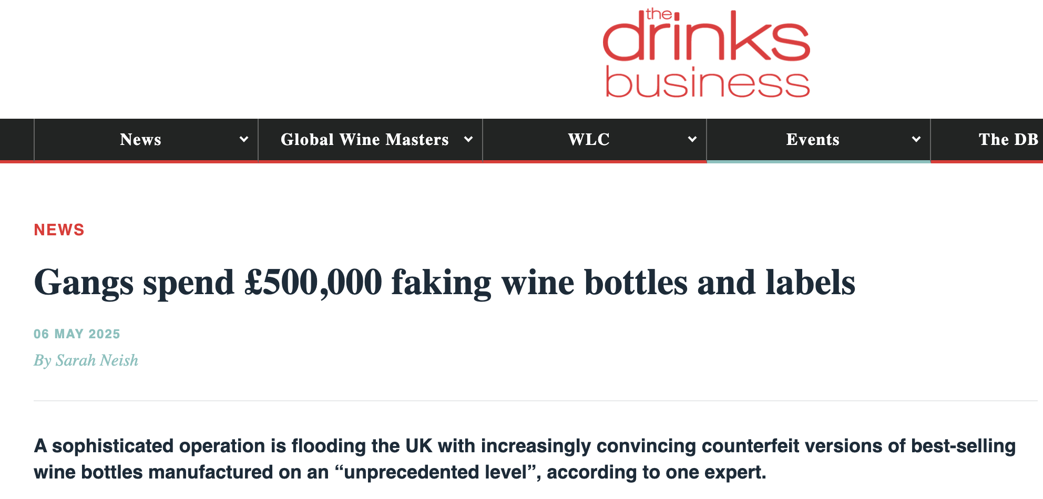
Task: Expand the Events dropdown chevron
Action: (x=916, y=139)
